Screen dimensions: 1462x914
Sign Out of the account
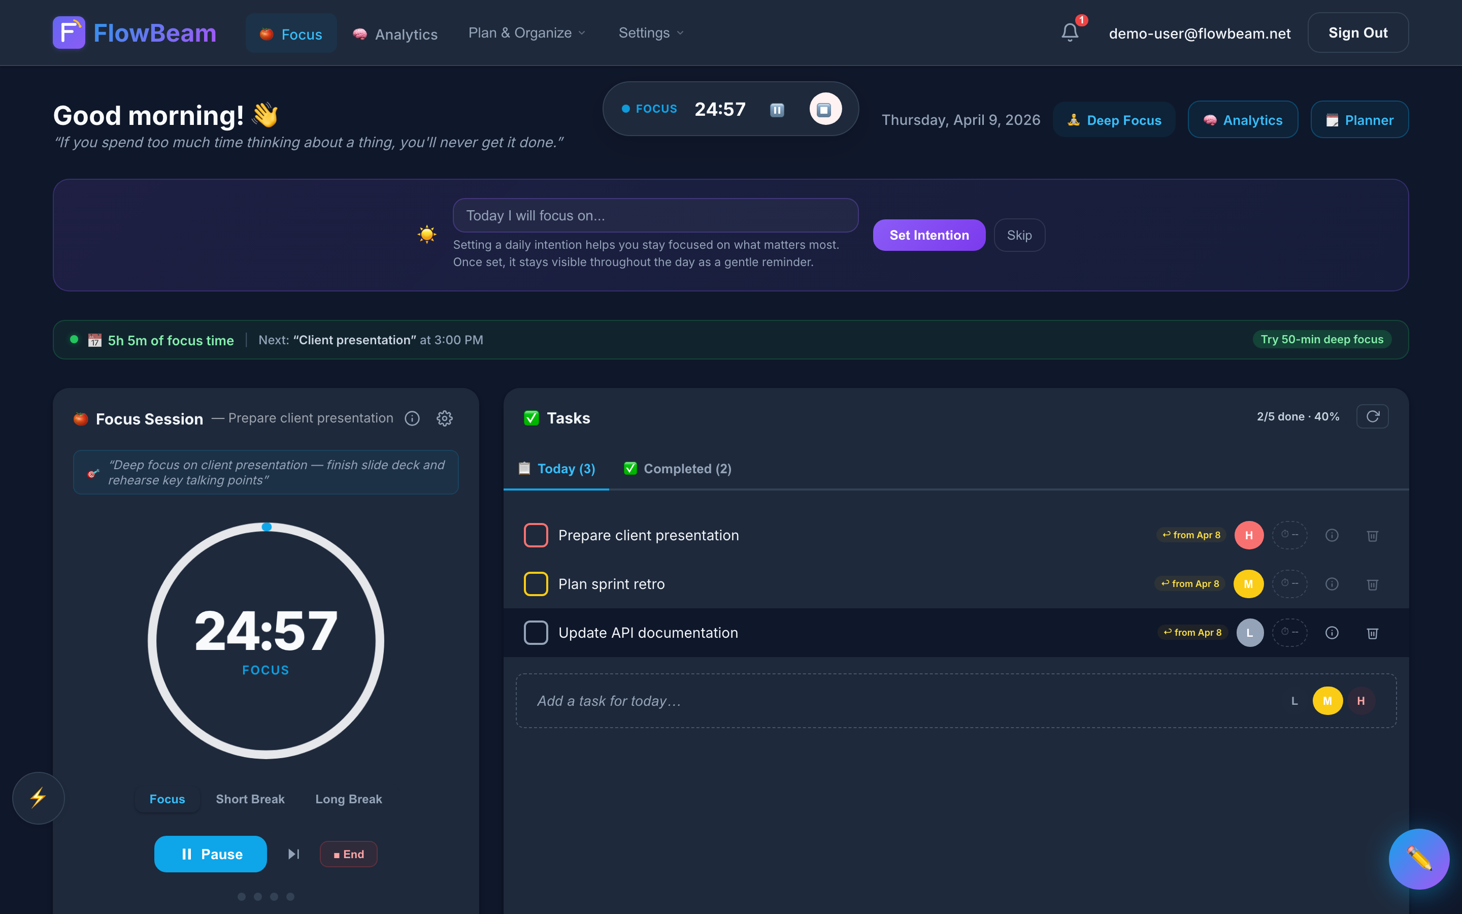1357,32
